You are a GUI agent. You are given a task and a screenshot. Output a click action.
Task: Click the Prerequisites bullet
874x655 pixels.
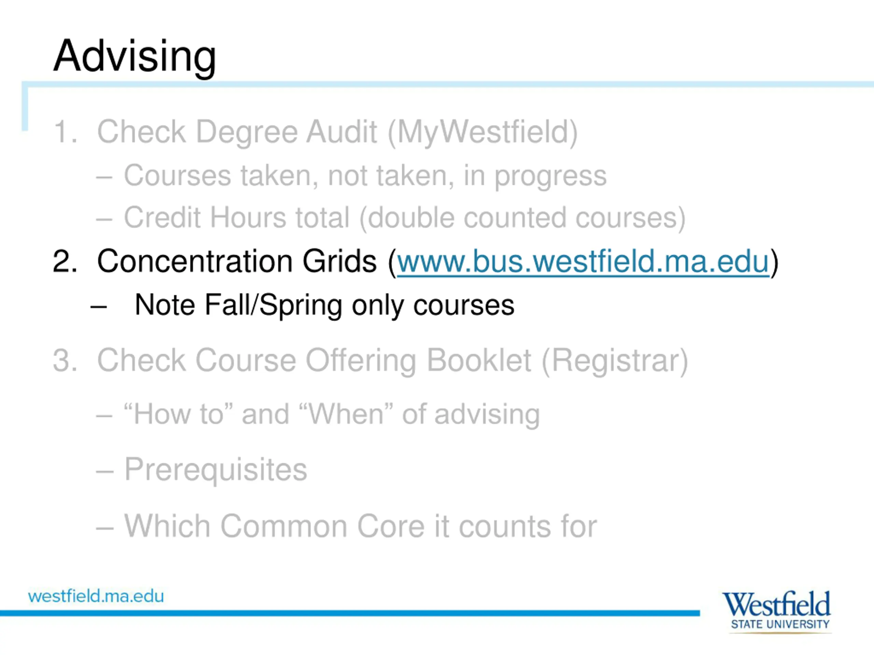pos(215,470)
